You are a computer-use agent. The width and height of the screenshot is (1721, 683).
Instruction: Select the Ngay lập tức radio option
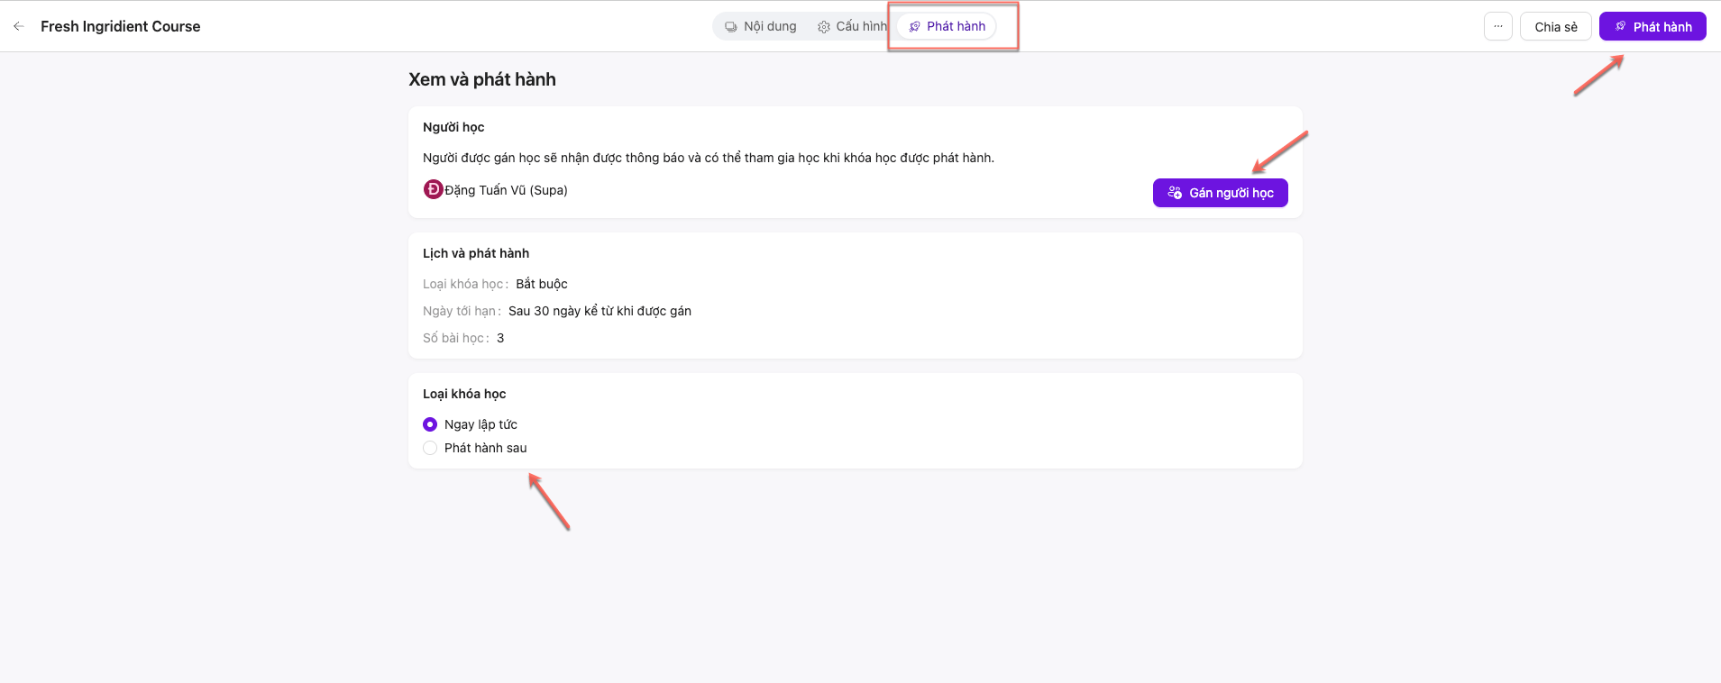pos(430,424)
